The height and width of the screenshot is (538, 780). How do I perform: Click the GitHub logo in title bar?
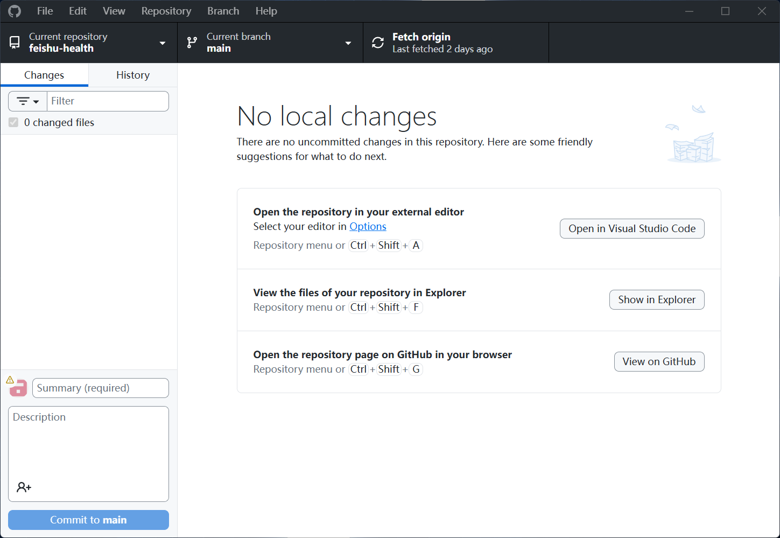click(x=15, y=11)
